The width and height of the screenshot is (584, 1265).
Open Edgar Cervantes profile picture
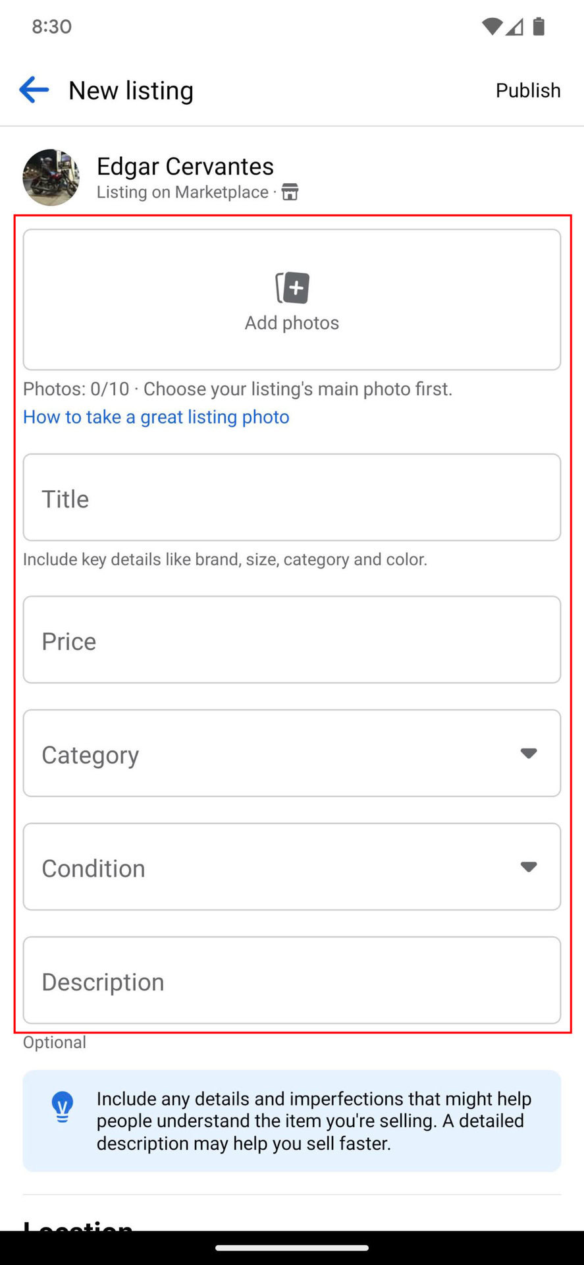[51, 177]
